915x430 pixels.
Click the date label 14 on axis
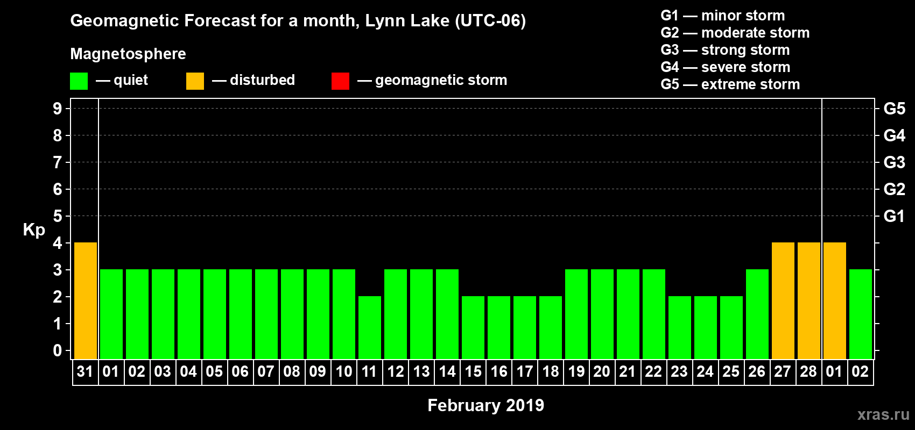click(x=447, y=371)
